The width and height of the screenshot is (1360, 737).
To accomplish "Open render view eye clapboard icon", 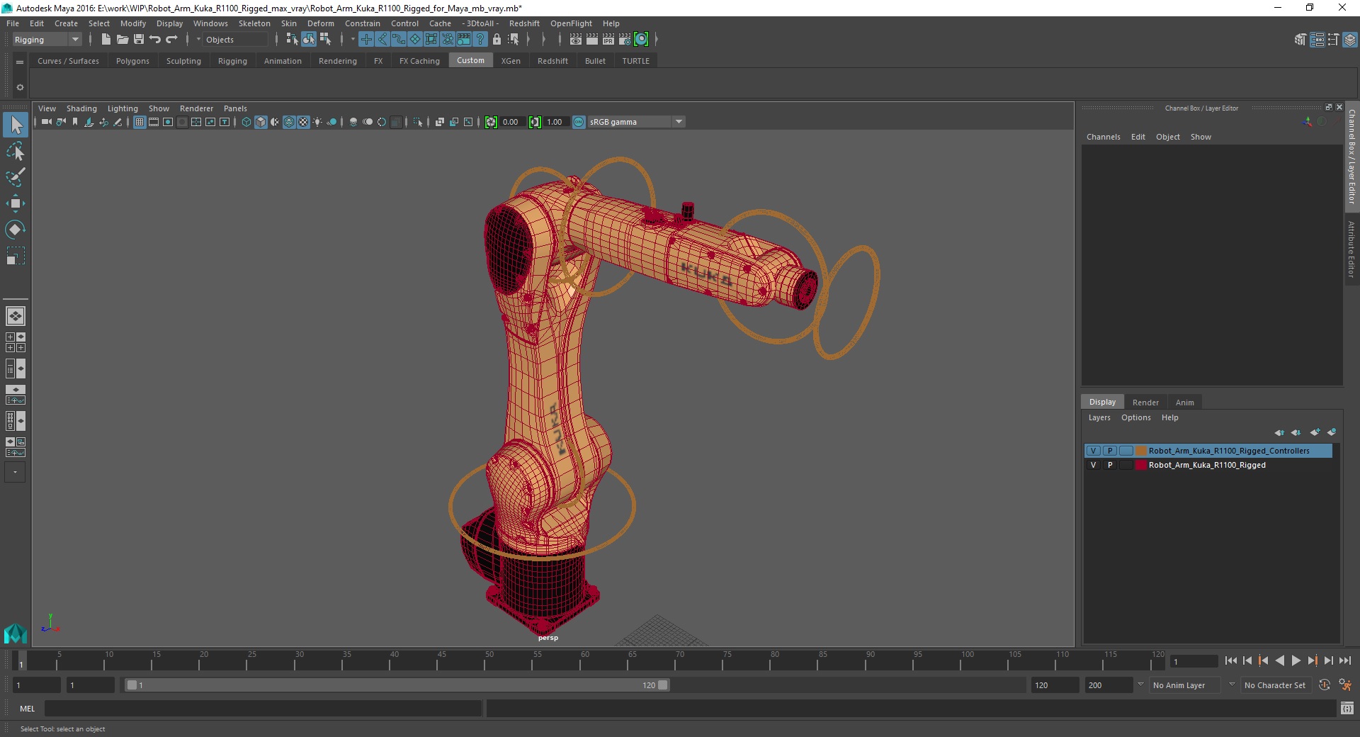I will [576, 40].
